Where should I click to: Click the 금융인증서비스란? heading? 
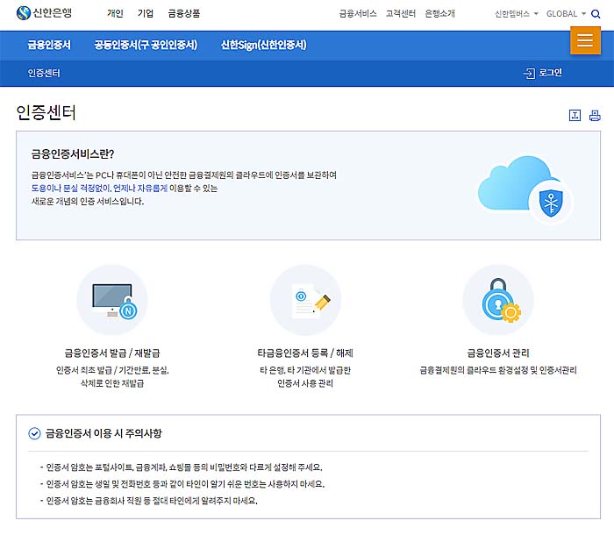pyautogui.click(x=73, y=153)
